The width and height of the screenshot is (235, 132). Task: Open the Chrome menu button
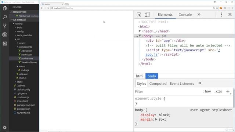(x=233, y=8)
